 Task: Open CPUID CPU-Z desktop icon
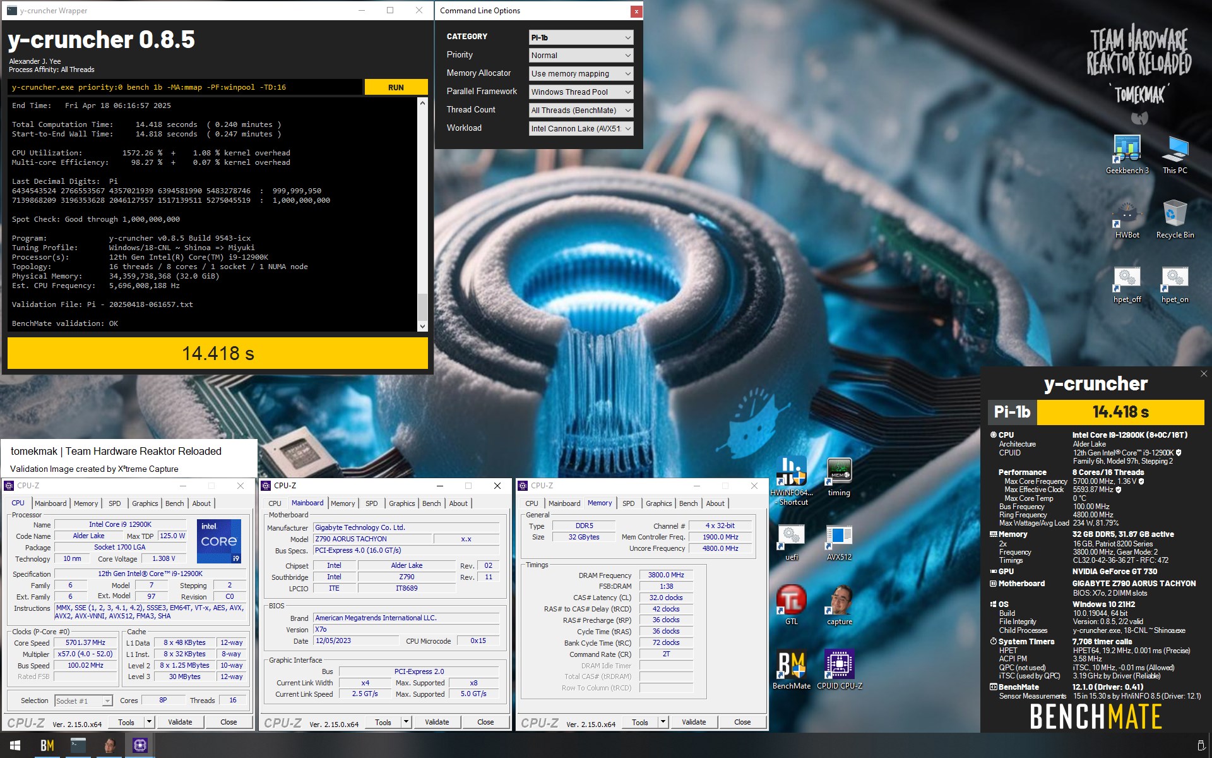[x=839, y=670]
